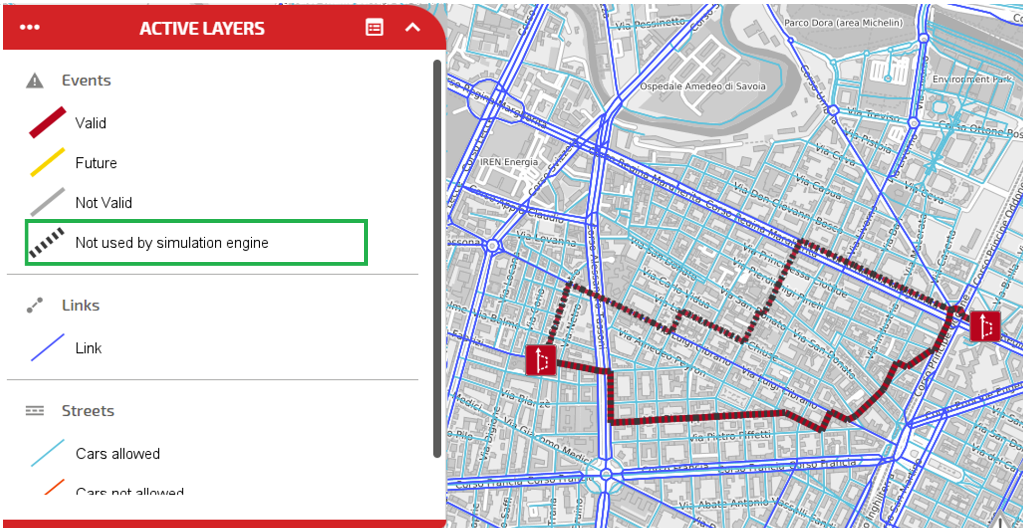Click the Ospedale Amedeo di Savoia label
1023x528 pixels.
point(703,87)
